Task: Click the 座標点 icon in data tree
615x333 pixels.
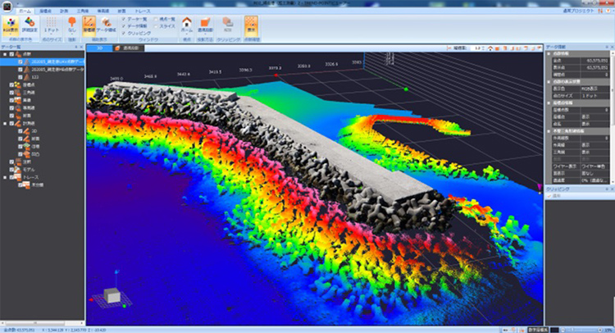Action: coord(18,85)
